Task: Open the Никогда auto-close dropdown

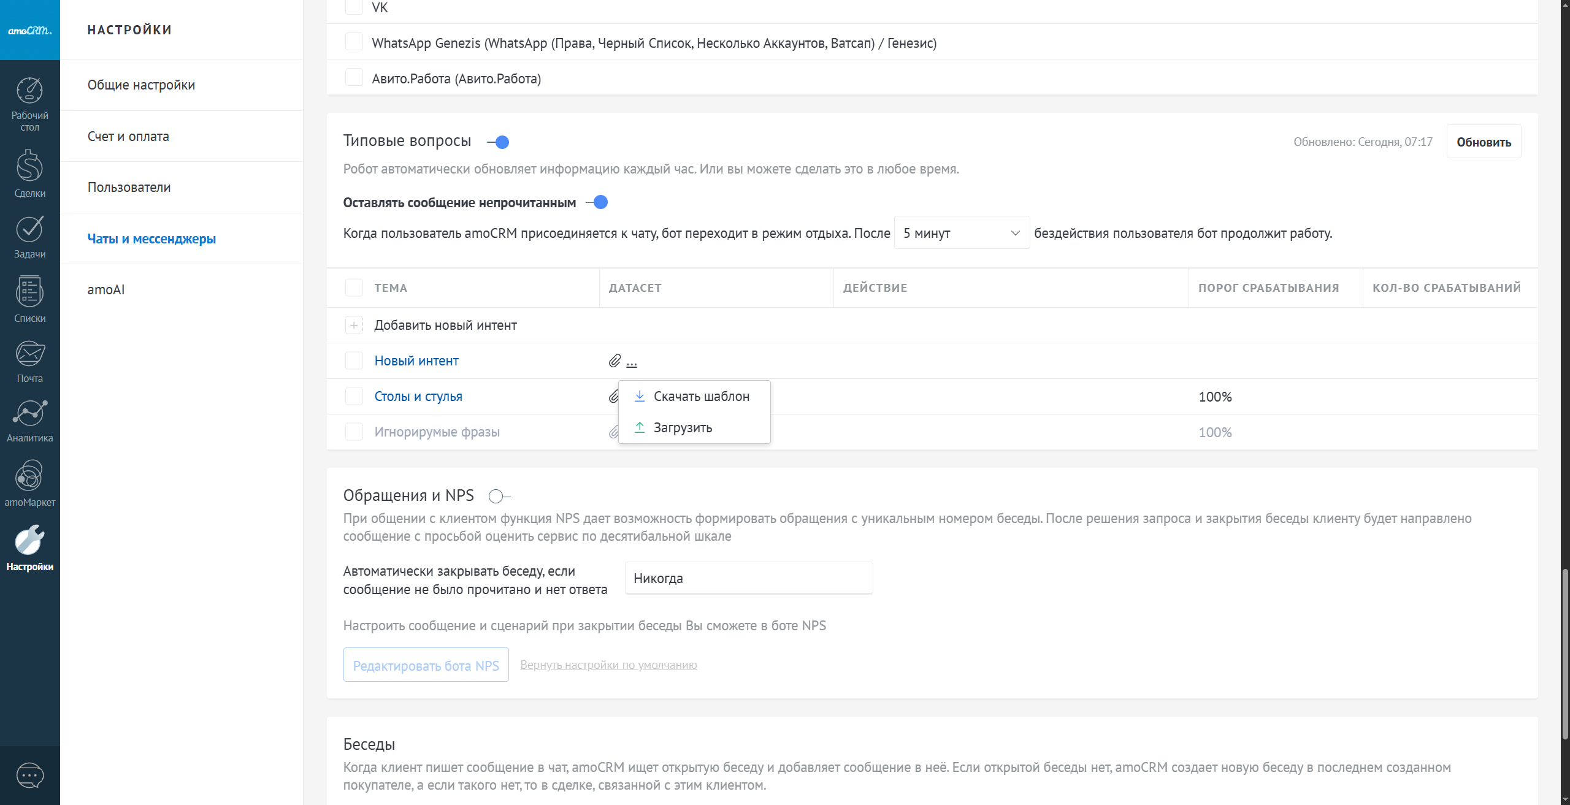Action: [x=748, y=578]
